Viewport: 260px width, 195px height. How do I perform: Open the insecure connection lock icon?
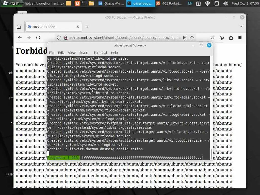click(x=66, y=38)
